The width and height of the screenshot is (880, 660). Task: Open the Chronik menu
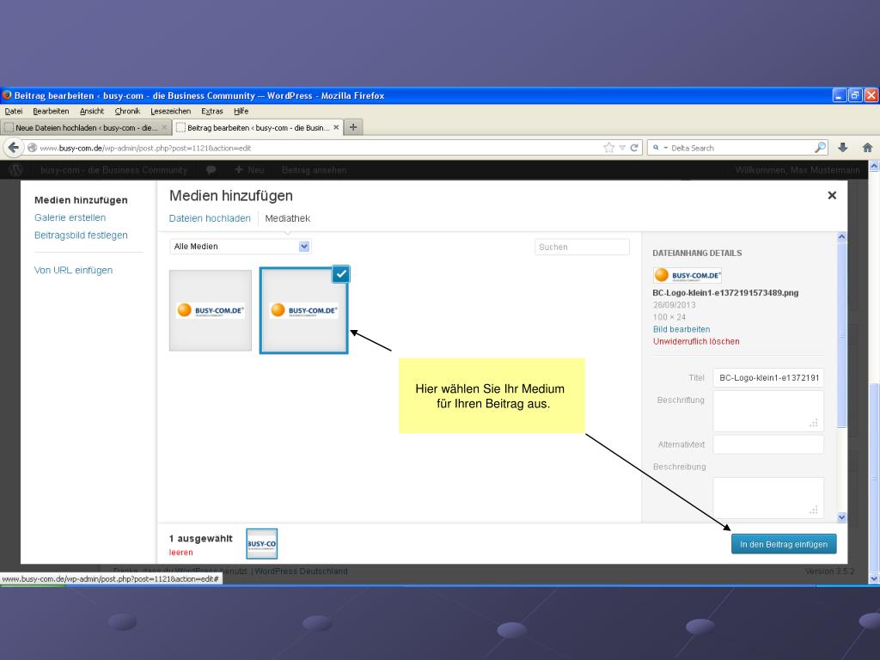(127, 111)
